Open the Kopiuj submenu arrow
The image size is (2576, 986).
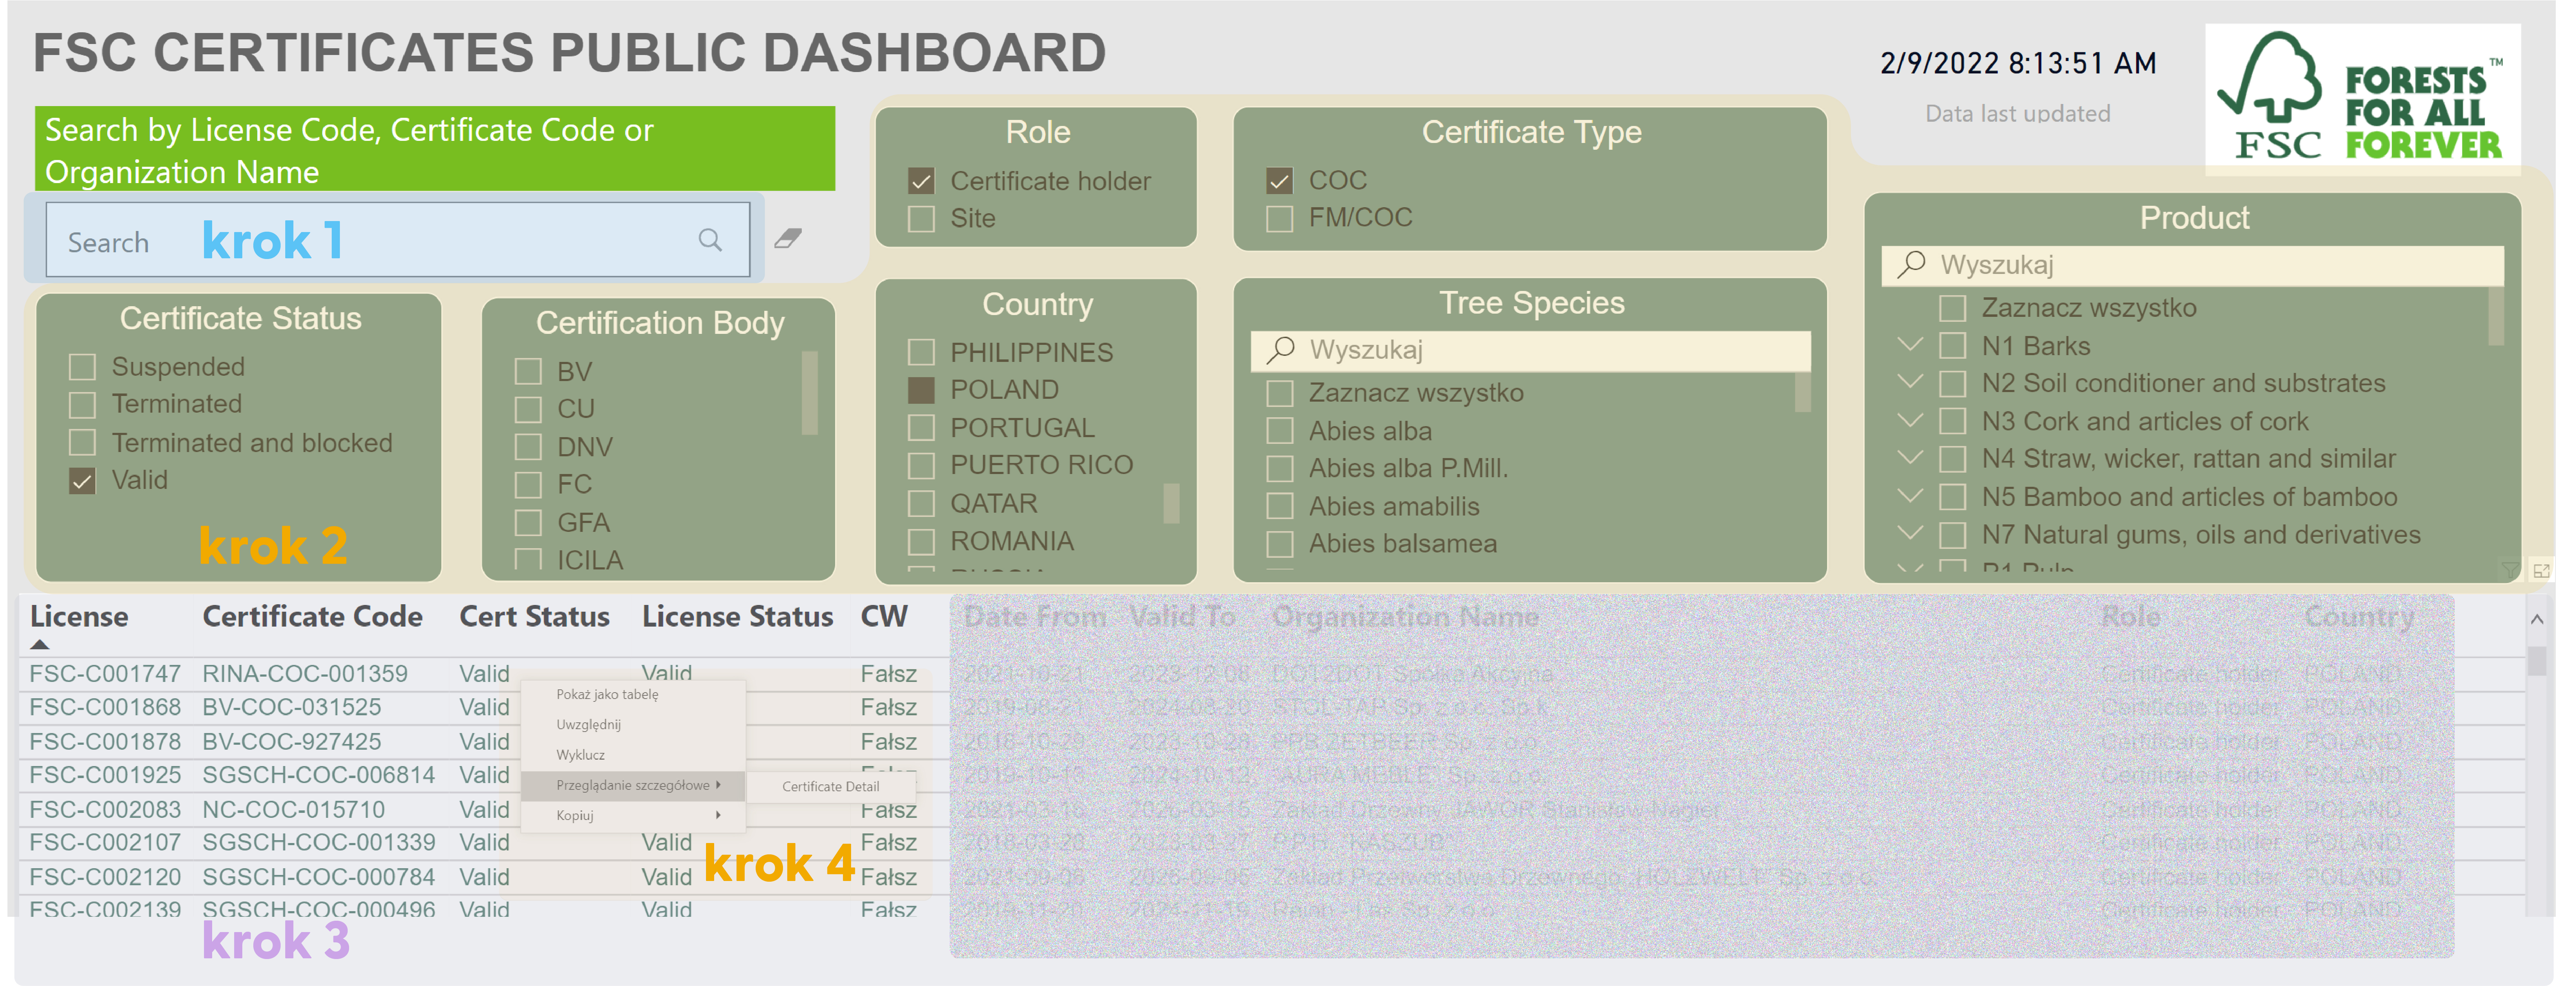pyautogui.click(x=718, y=815)
